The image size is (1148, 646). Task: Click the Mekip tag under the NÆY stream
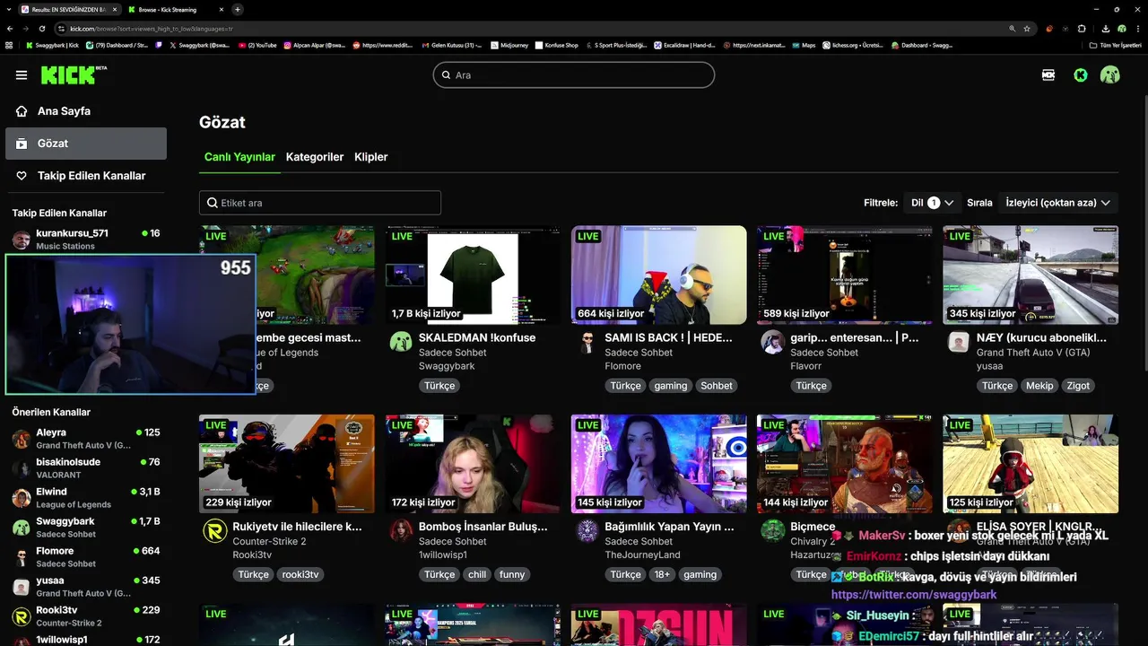tap(1039, 386)
